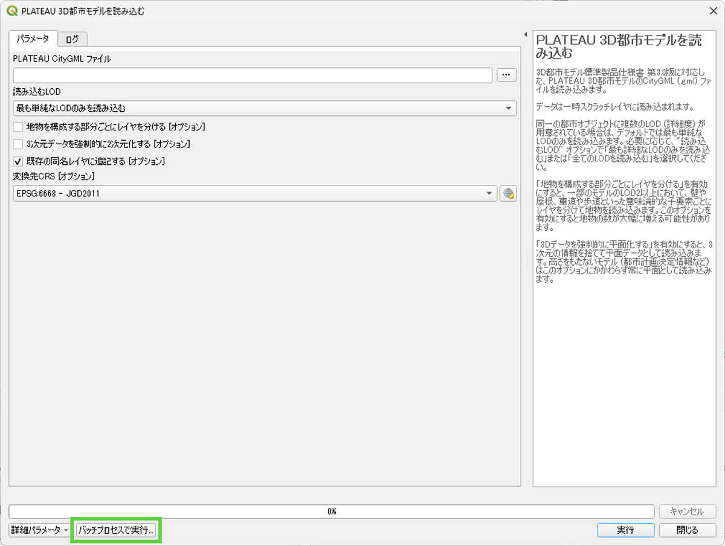Screen dimensions: 725x546
Task: Open the 変換先CRS dropdown
Action: pos(255,194)
